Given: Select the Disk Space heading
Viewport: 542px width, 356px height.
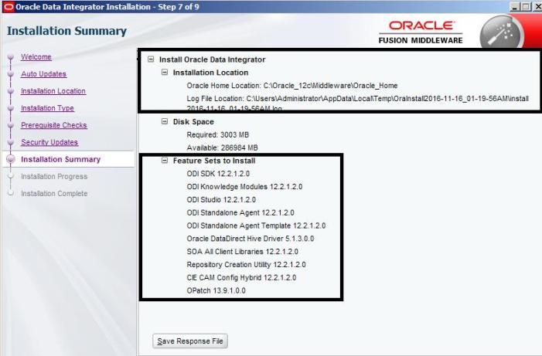Looking at the screenshot, I should coord(193,121).
